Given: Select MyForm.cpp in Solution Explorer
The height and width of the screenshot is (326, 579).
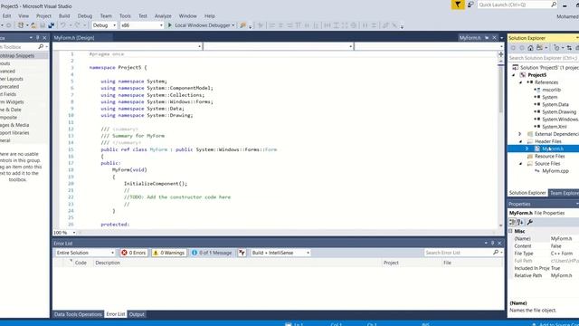Looking at the screenshot, I should tap(555, 171).
